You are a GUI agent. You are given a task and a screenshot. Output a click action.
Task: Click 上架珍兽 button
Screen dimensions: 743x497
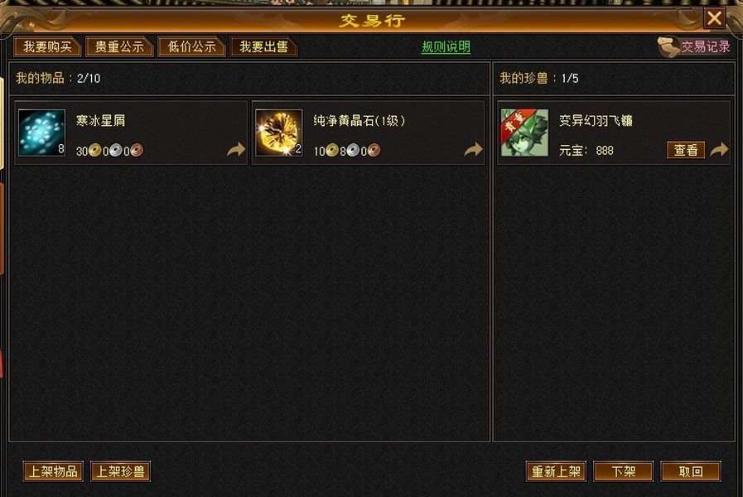(x=120, y=471)
